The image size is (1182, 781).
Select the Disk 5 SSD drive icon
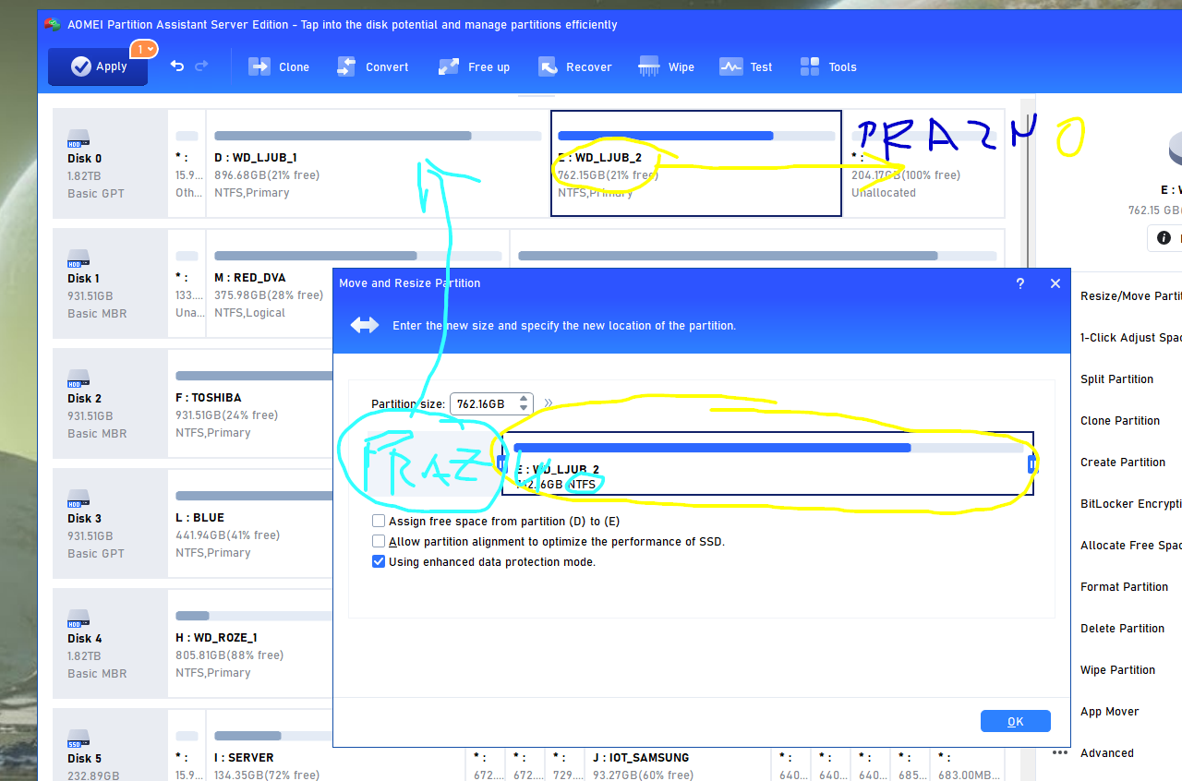click(78, 739)
